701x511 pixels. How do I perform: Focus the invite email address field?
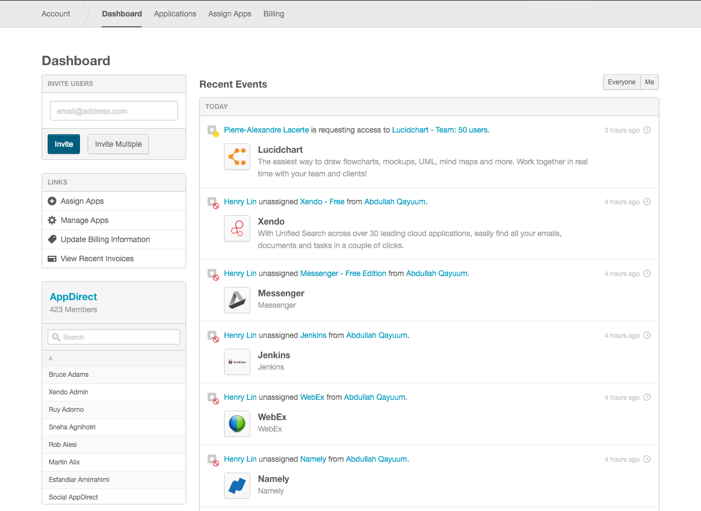[114, 111]
